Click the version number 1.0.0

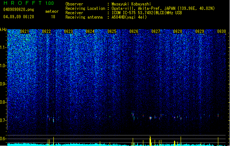click(50, 3)
